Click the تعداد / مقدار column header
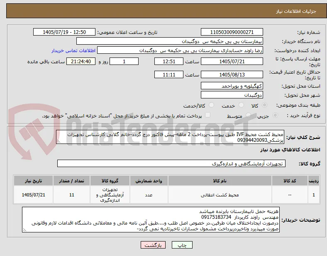327x256 pixels. 71,181
